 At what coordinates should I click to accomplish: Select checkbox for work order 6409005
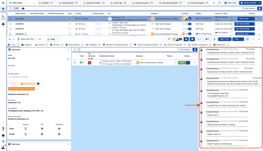click(10, 24)
